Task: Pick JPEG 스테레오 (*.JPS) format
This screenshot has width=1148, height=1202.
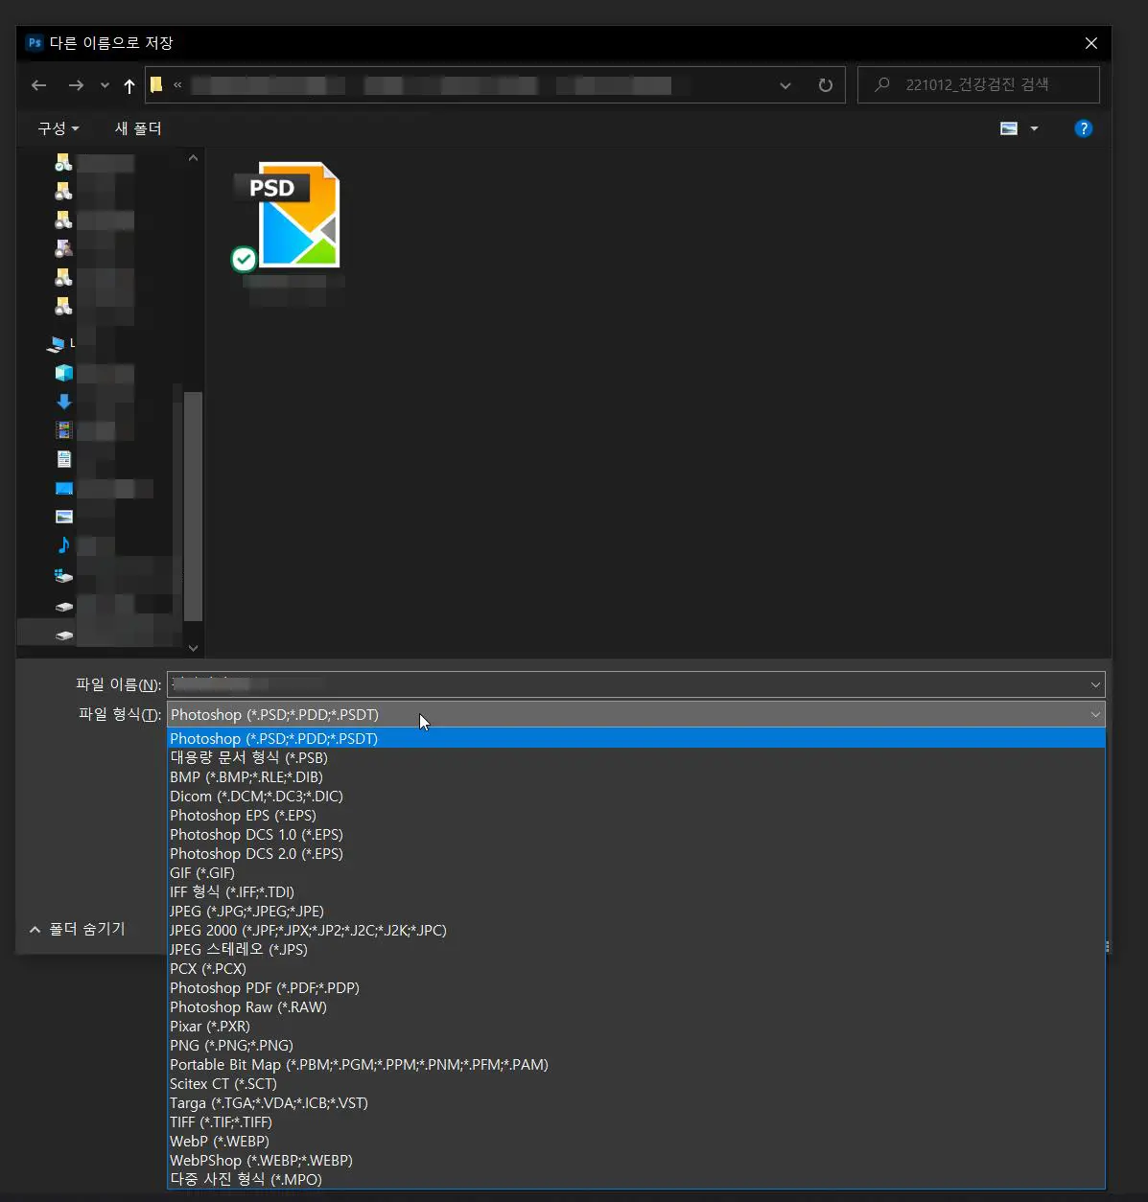Action: click(636, 949)
